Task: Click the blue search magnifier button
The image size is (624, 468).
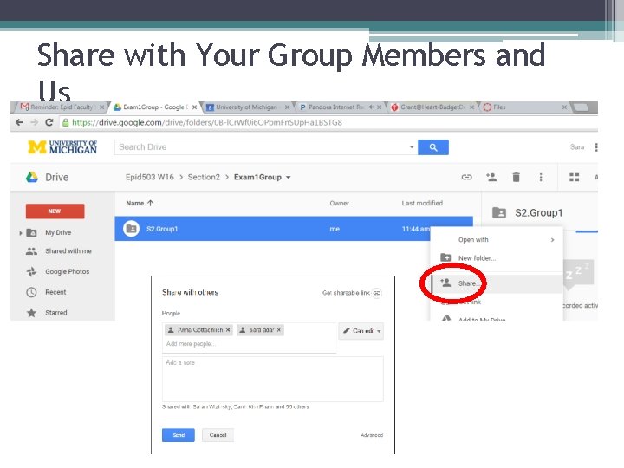Action: point(433,147)
